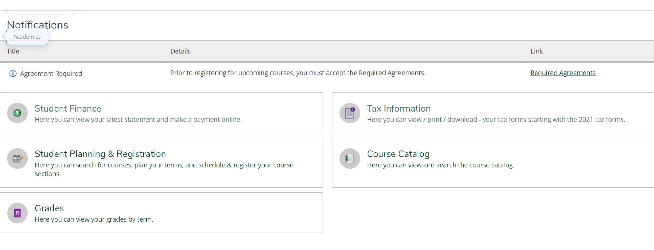Open the Required Agreements link
The width and height of the screenshot is (654, 250).
pyautogui.click(x=562, y=73)
